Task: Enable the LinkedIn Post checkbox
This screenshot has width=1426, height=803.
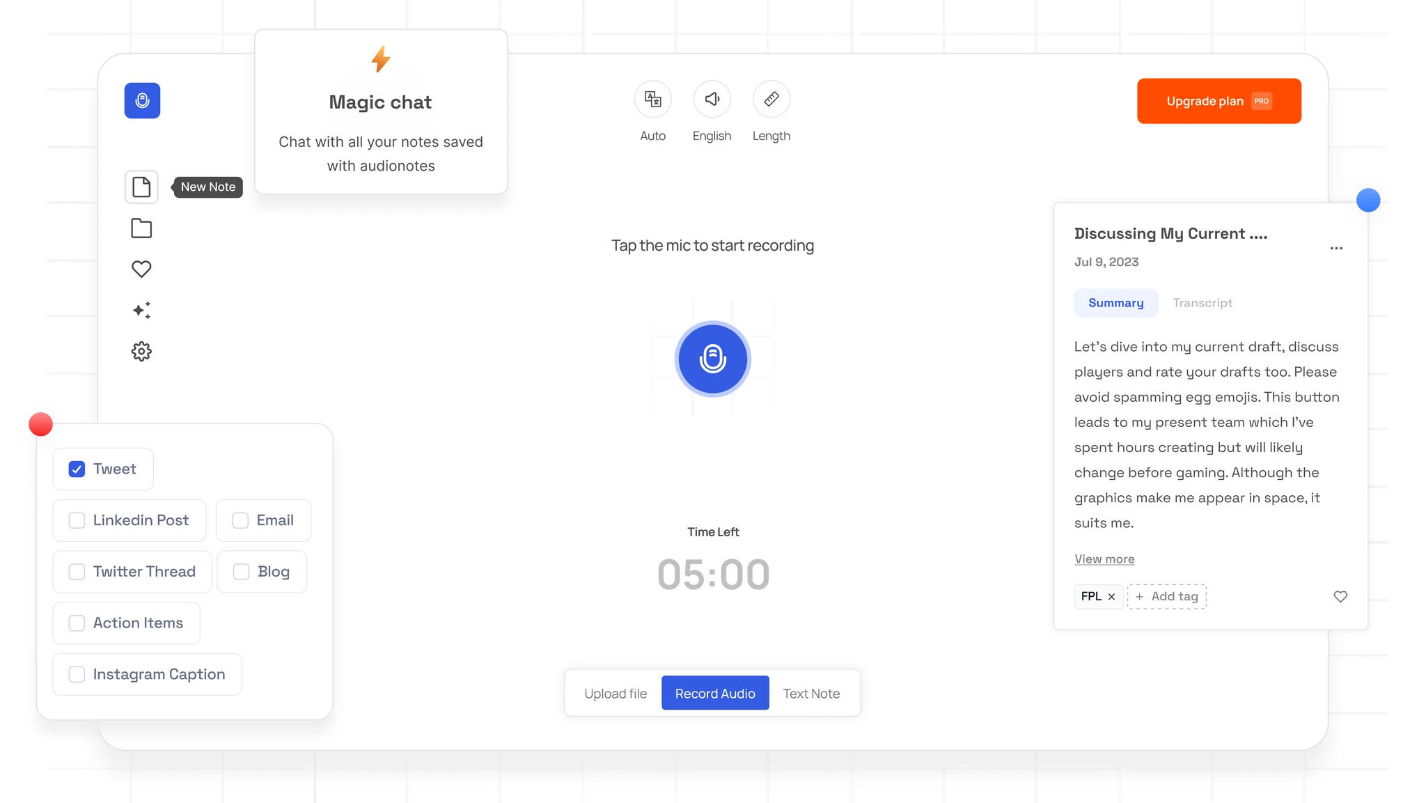Action: coord(77,519)
